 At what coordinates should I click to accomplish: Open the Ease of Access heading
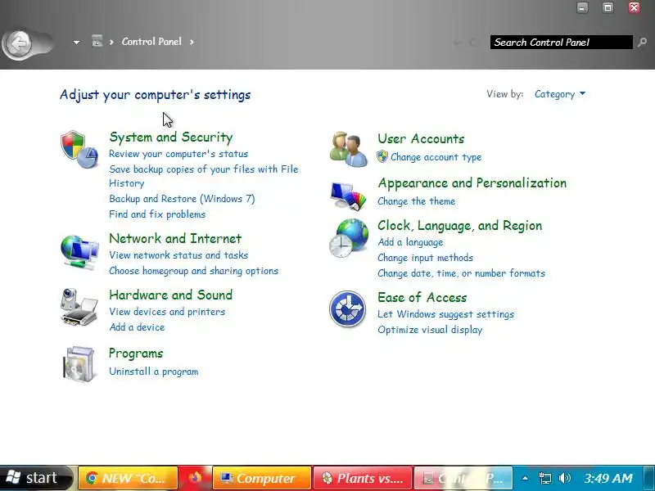[x=422, y=297]
